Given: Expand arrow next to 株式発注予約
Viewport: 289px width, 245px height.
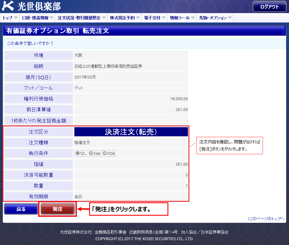Looking at the screenshot, I should tap(138, 18).
